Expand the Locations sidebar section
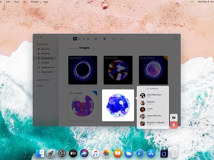The height and width of the screenshot is (160, 214). point(43,80)
